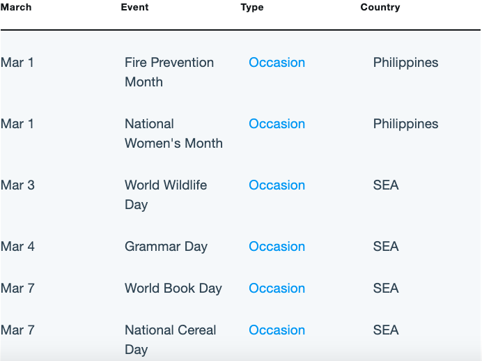Select the Grammar Day event text

(166, 247)
